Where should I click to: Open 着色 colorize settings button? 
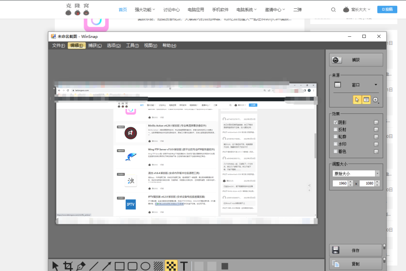coord(376,152)
